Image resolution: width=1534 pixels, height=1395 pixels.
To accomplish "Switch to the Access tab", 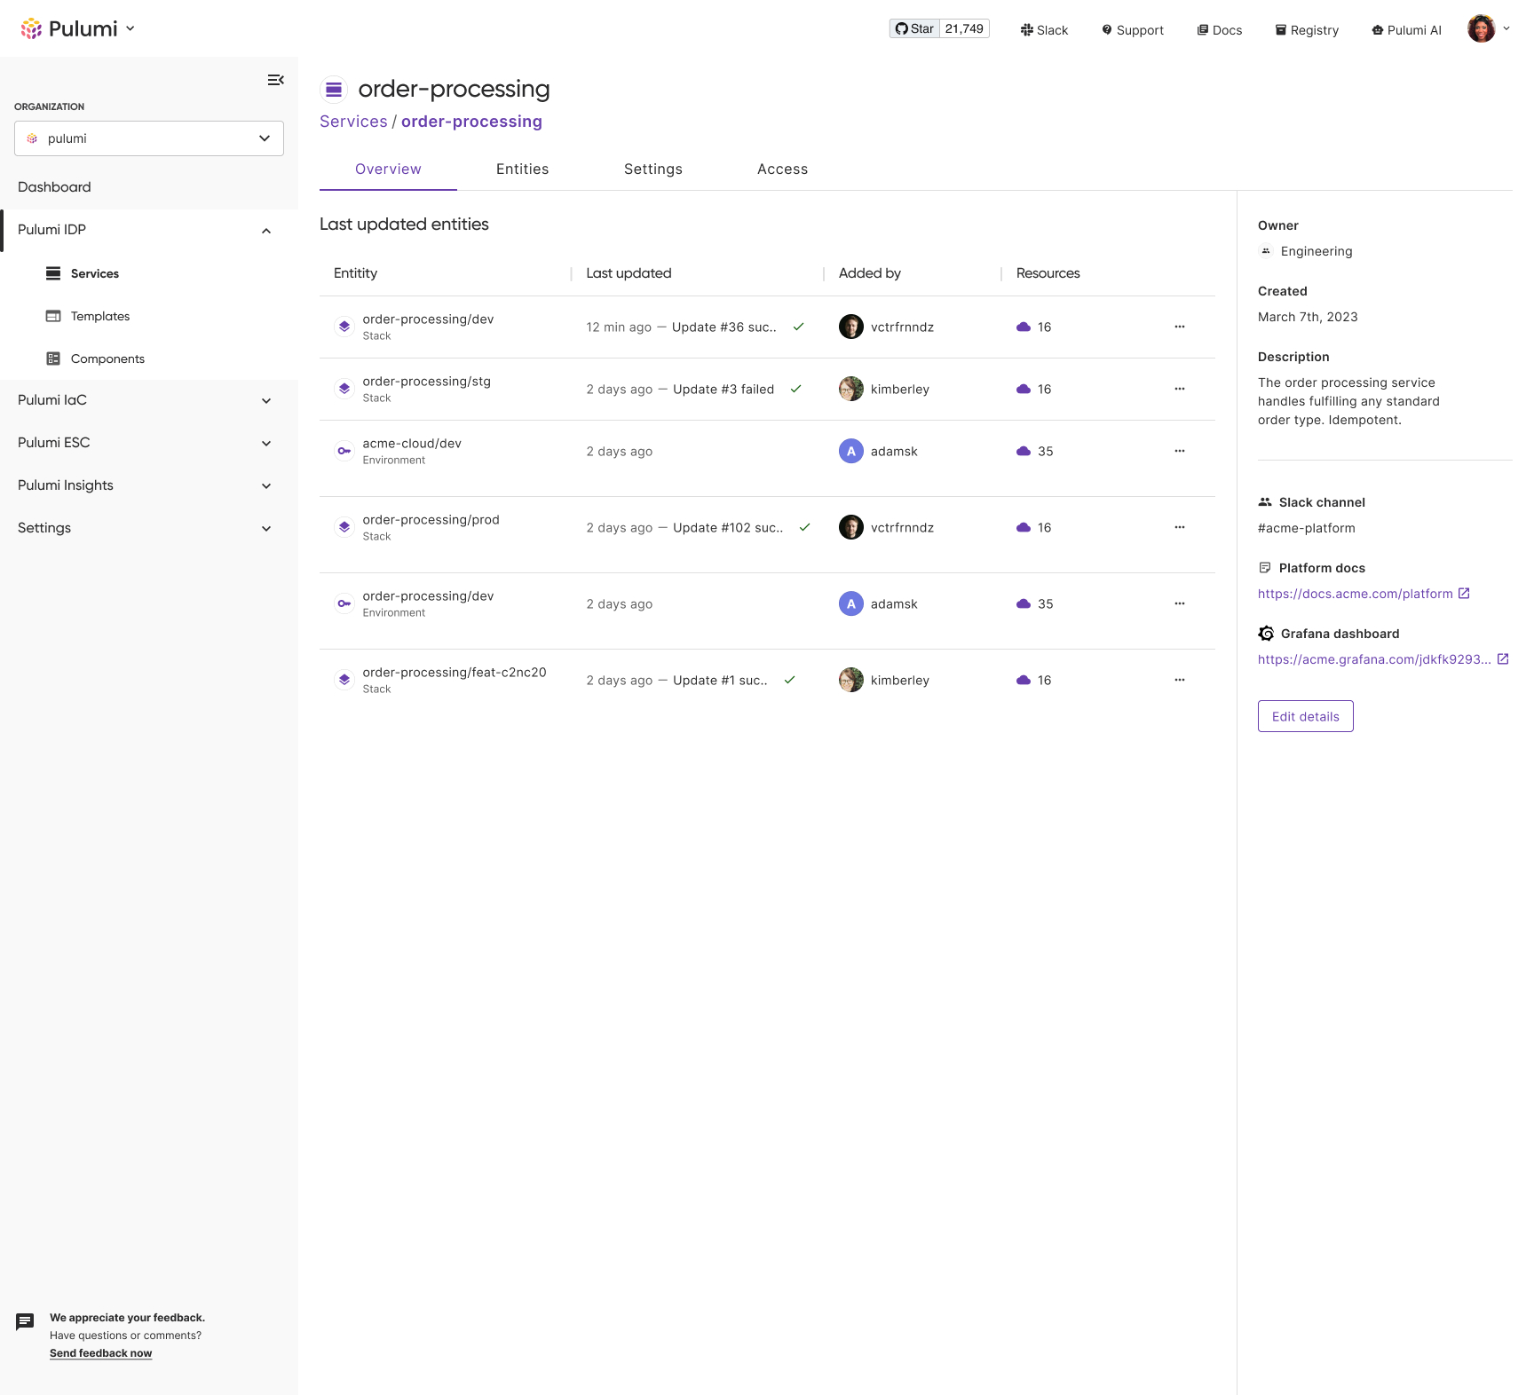I will [x=782, y=169].
